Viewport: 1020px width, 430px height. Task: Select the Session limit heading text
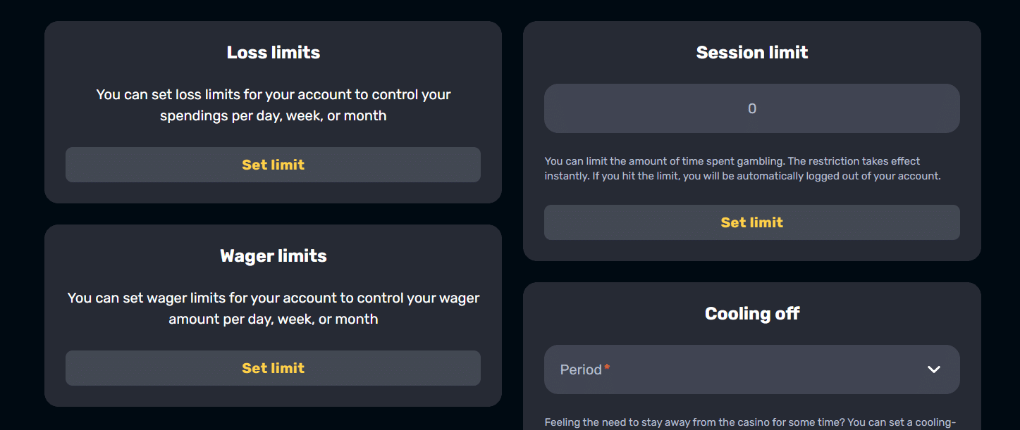click(751, 51)
